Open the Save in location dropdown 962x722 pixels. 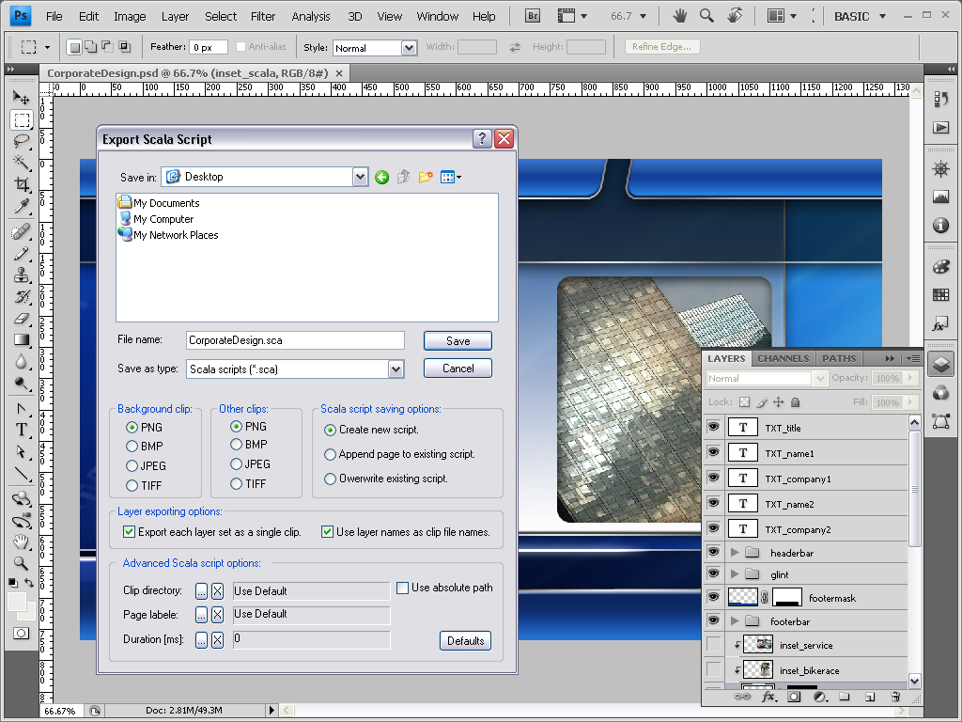360,177
